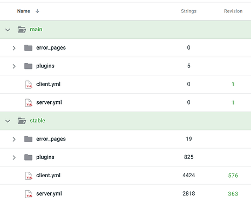
Task: Open the stable branch link
Action: coord(37,121)
